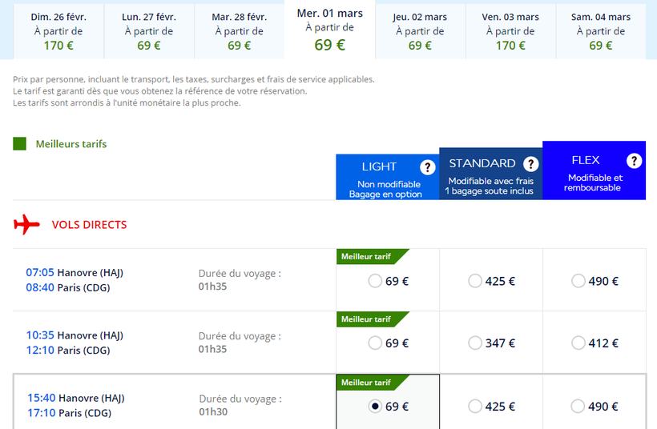Select 69 € Light fare for 15:40 flight
The width and height of the screenshot is (657, 429).
pos(375,407)
